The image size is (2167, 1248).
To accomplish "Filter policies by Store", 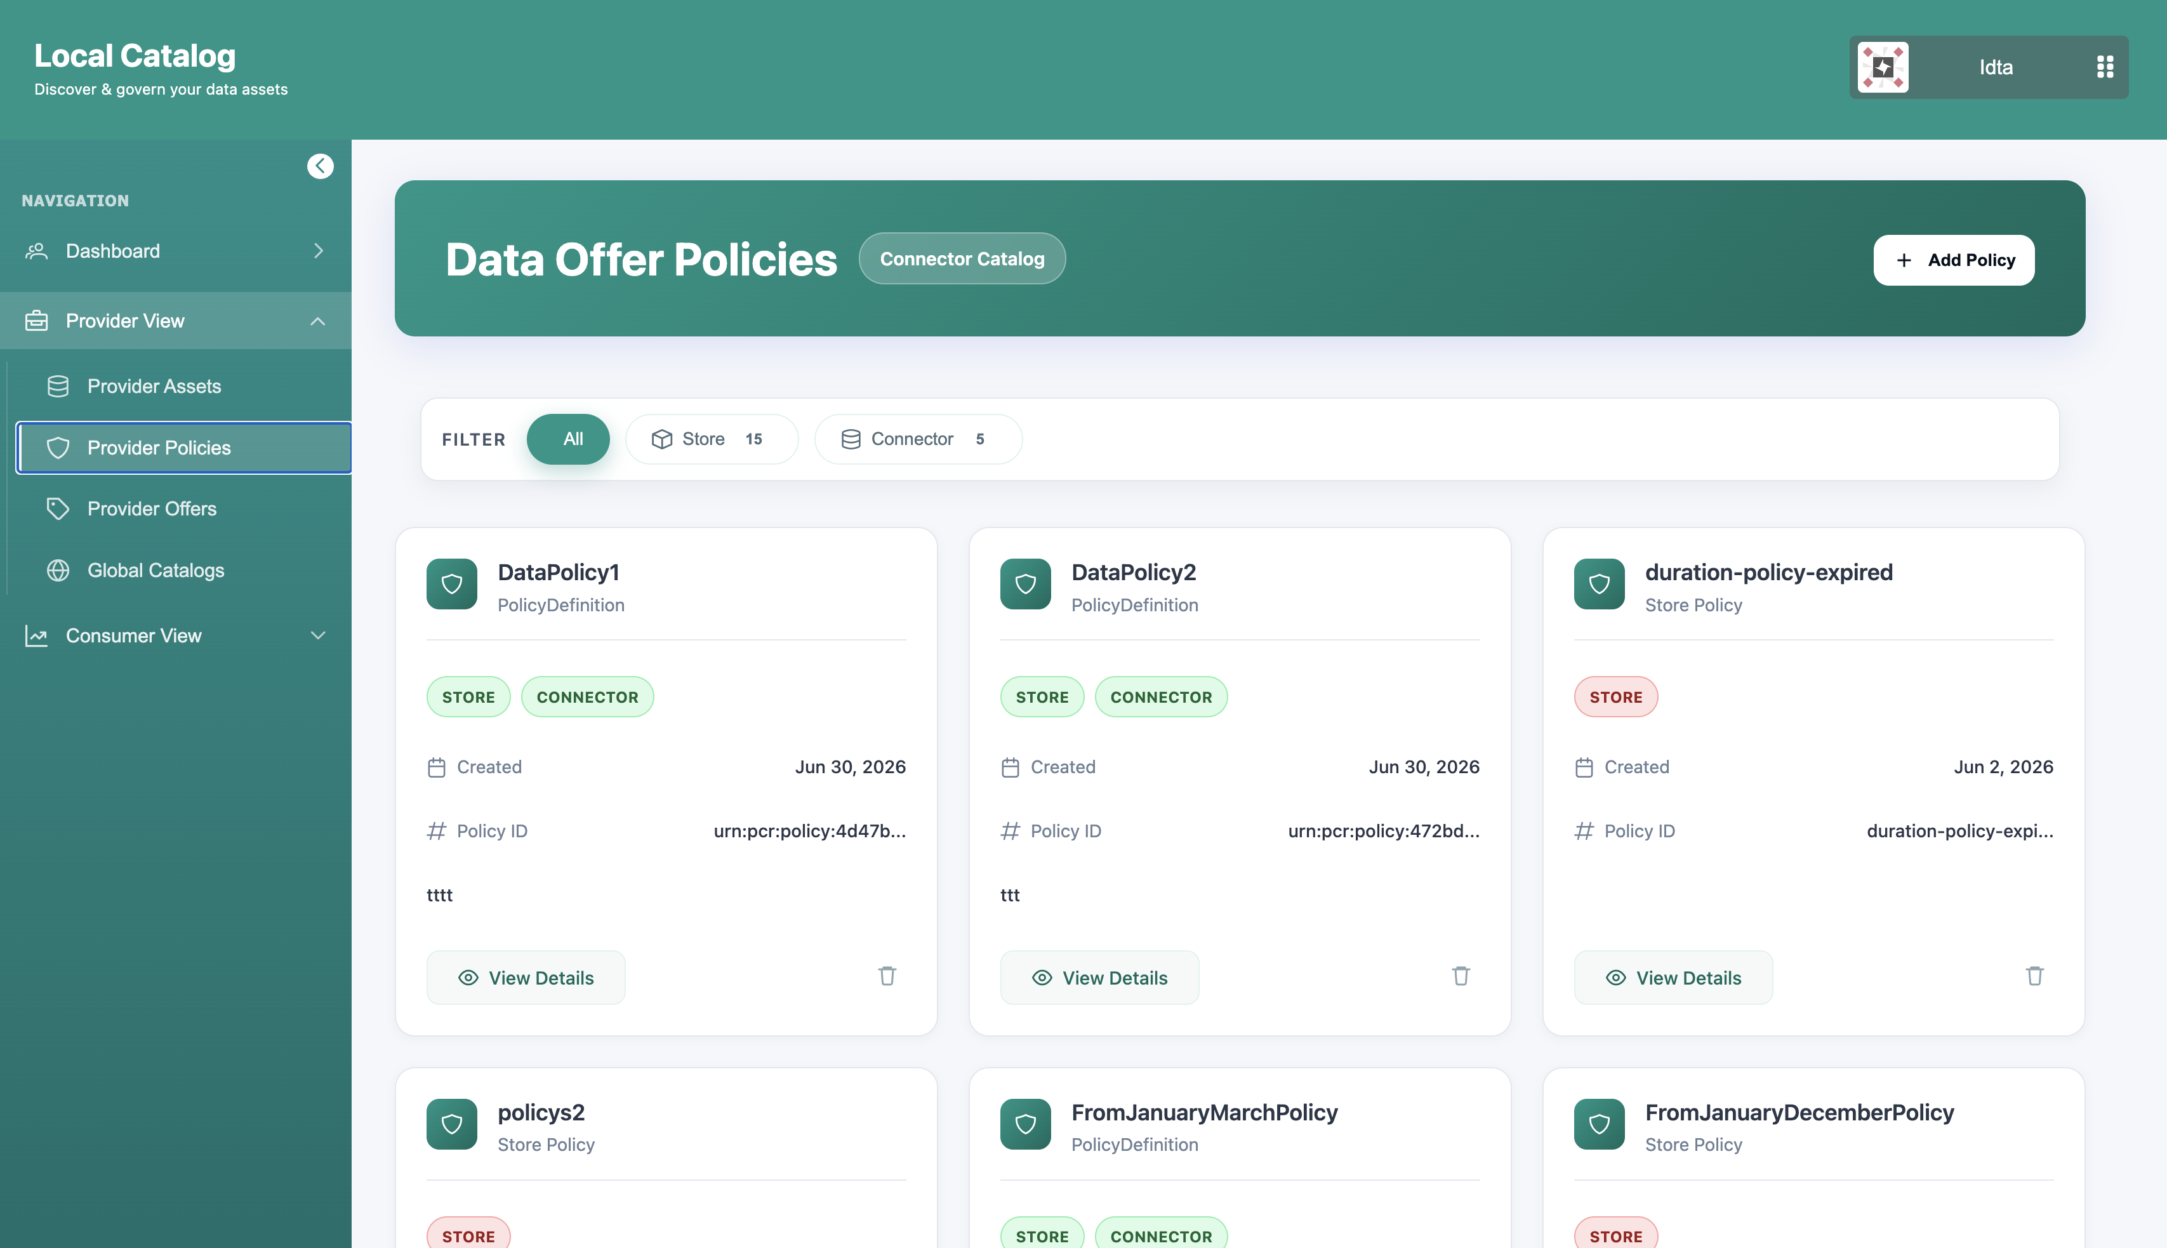I will [711, 440].
